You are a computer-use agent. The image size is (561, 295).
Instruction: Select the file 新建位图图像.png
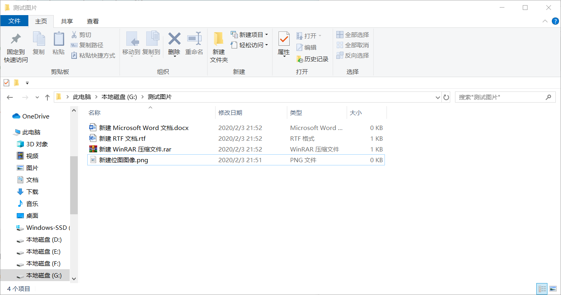(x=236, y=160)
